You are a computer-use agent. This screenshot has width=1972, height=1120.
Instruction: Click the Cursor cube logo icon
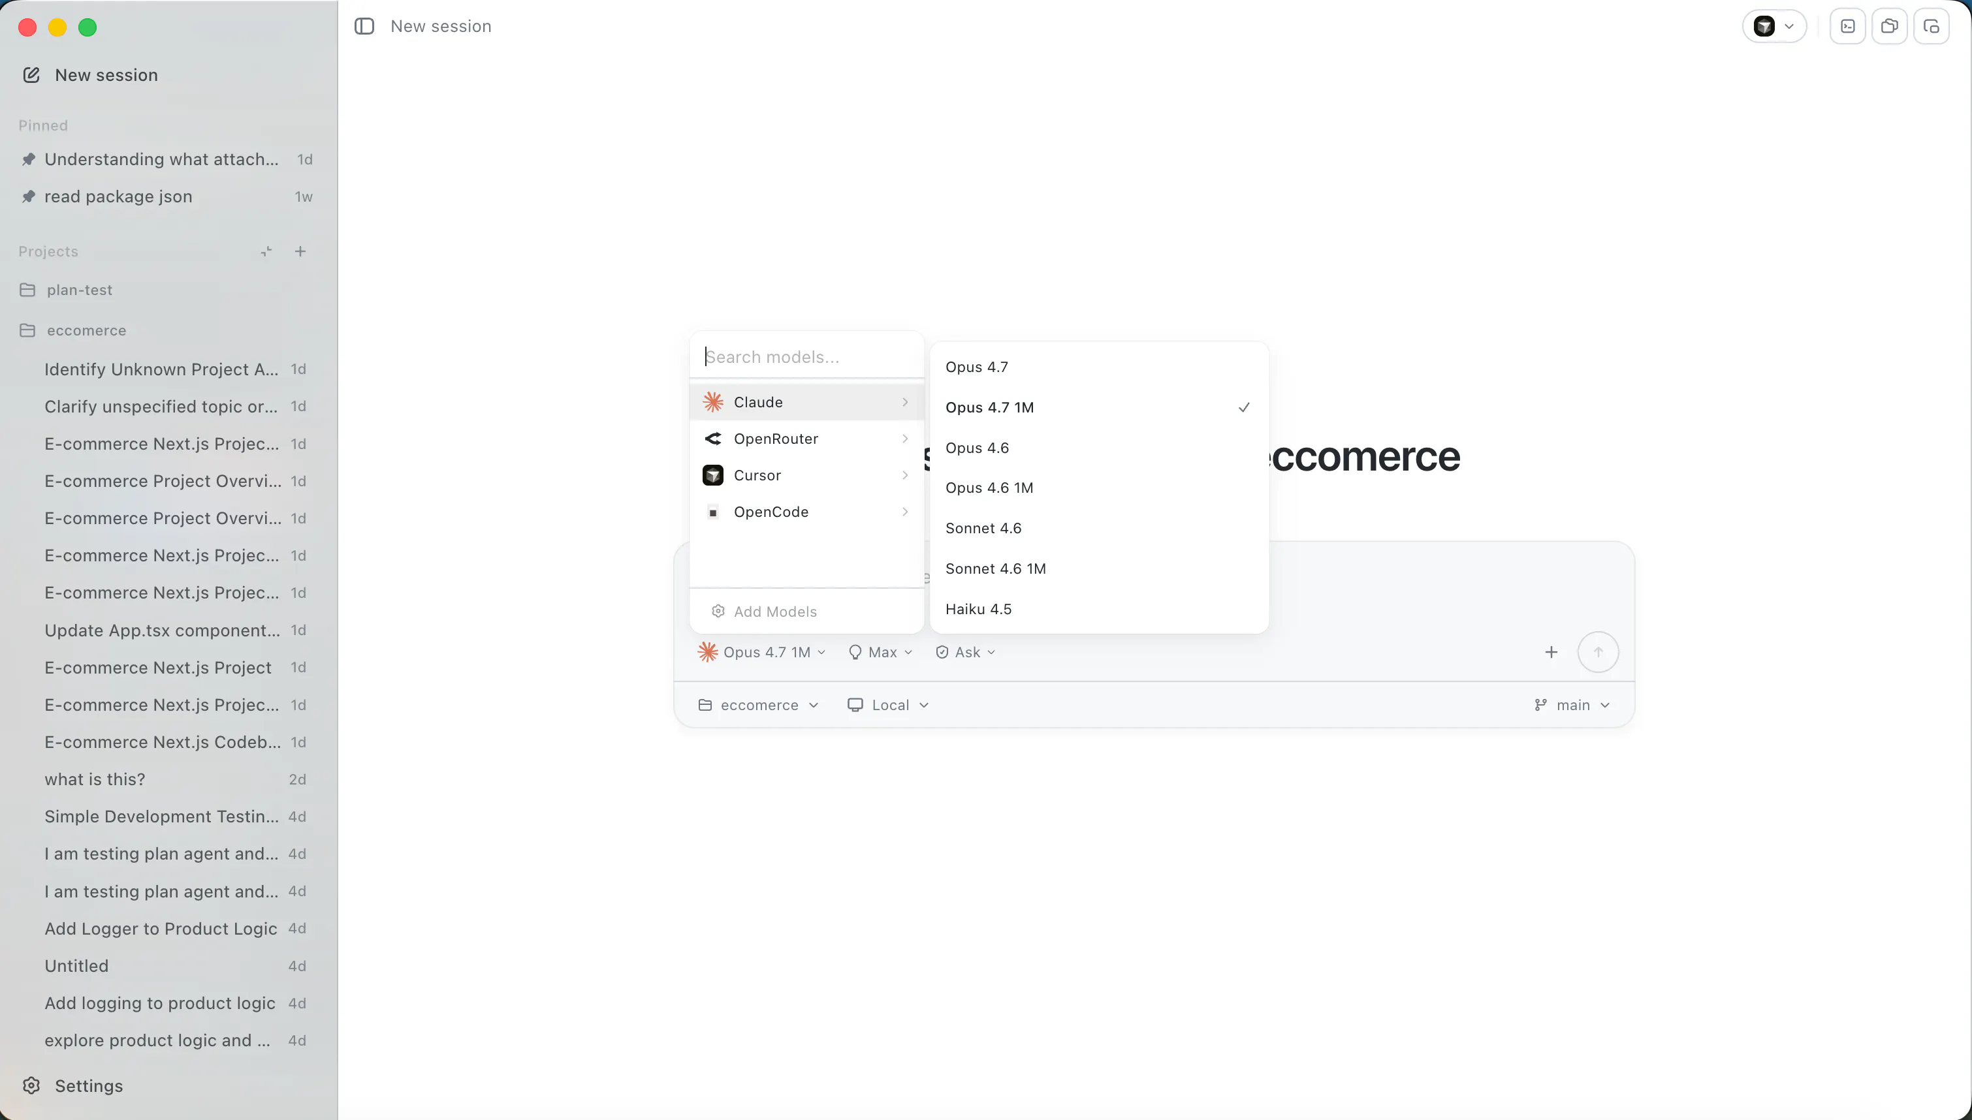(x=713, y=475)
